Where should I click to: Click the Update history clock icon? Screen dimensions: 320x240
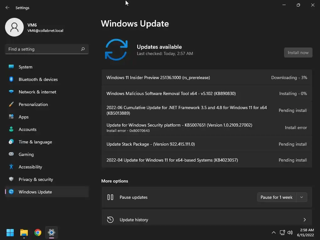click(x=110, y=220)
